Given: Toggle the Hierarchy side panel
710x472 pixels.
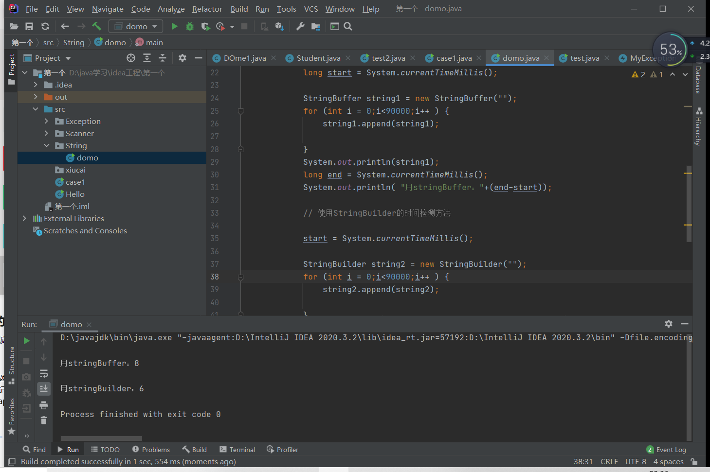Looking at the screenshot, I should 698,126.
